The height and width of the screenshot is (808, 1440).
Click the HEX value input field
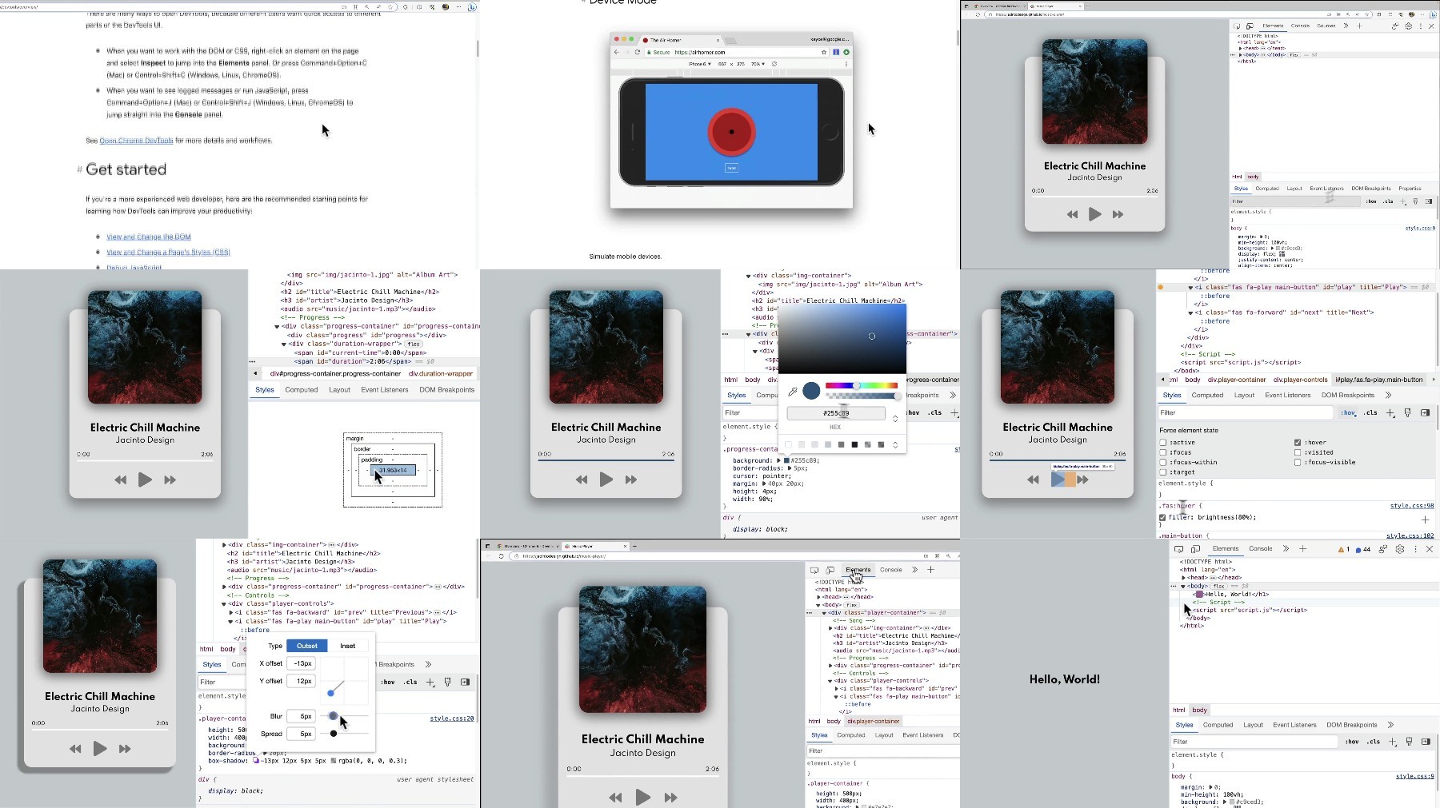836,413
